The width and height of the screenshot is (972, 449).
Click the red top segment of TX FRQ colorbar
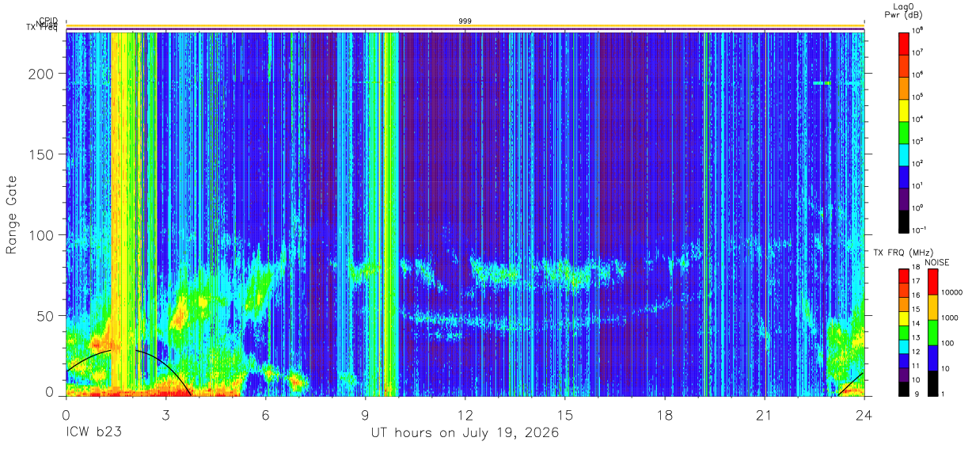point(904,276)
